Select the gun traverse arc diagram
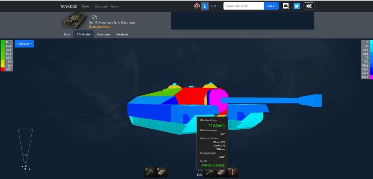The width and height of the screenshot is (373, 179). pos(25,145)
